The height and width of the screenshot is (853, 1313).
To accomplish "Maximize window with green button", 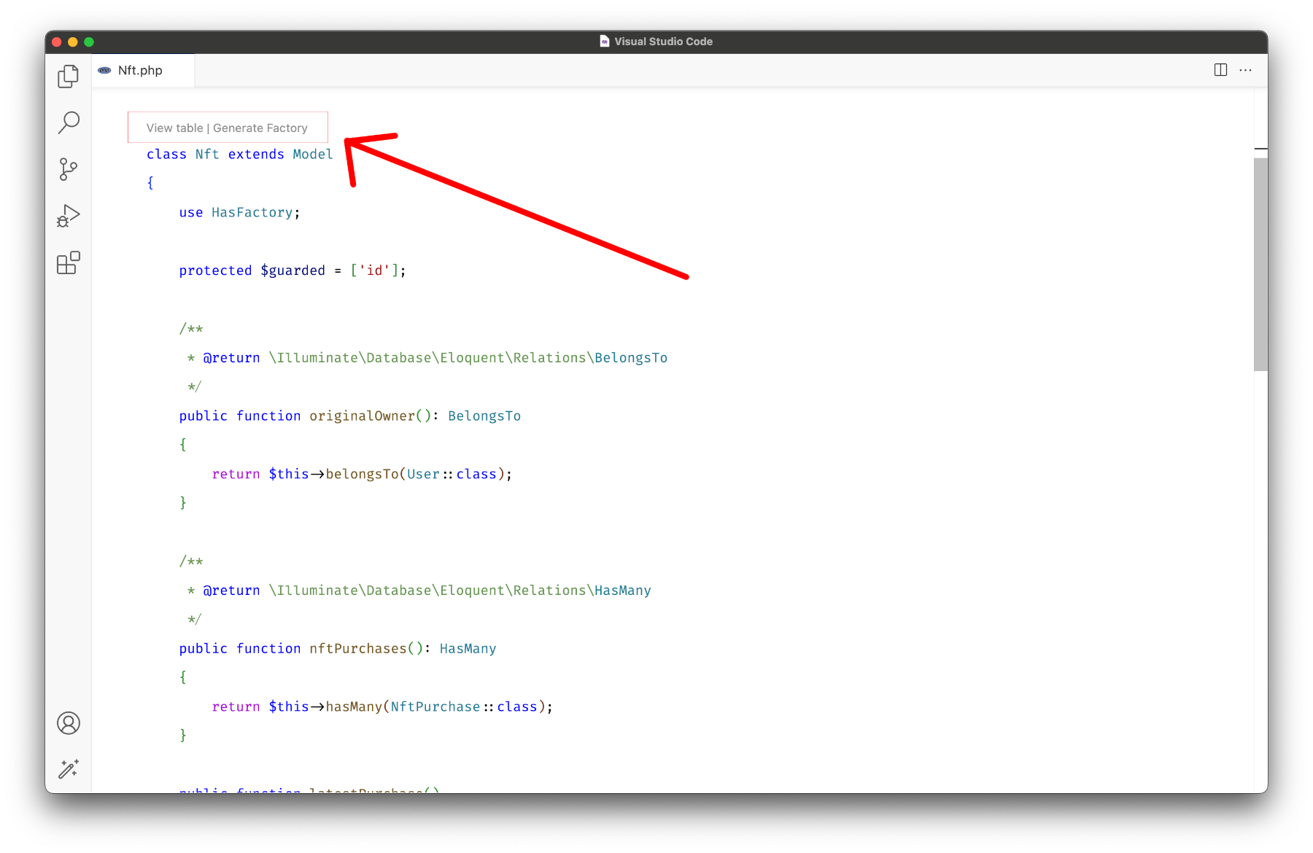I will click(89, 42).
